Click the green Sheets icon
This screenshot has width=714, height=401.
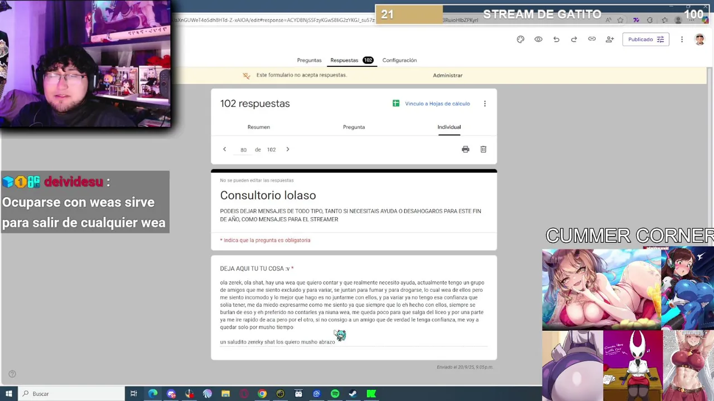pos(396,104)
